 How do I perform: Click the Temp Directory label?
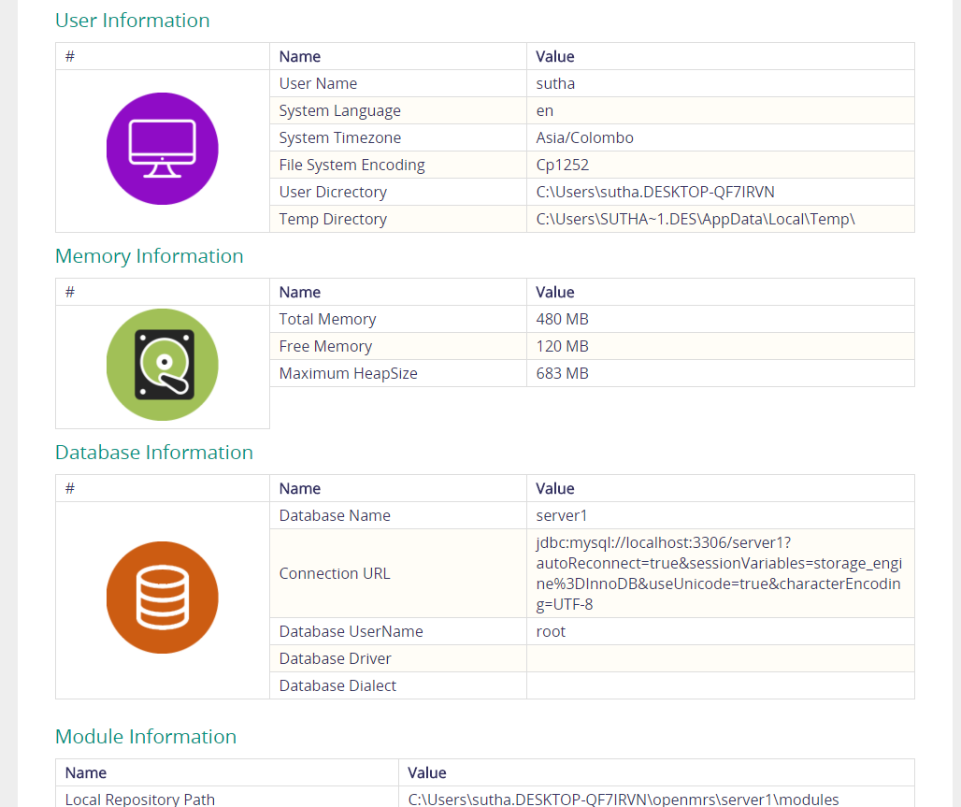click(333, 219)
